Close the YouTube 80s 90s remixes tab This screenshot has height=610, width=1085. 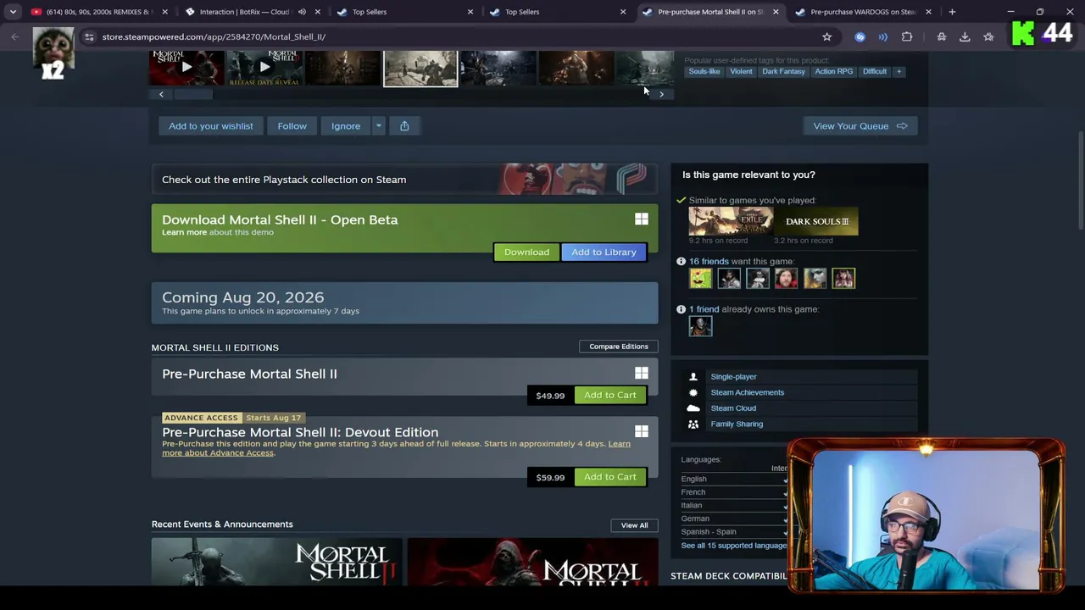(x=164, y=12)
